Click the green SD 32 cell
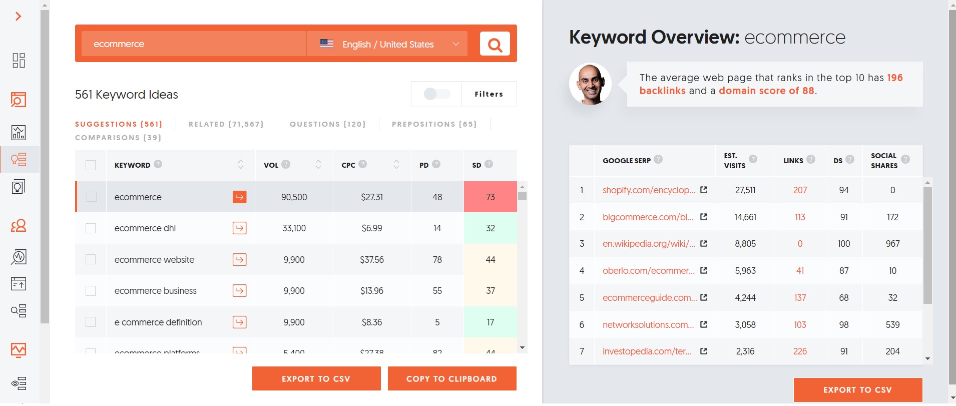The height and width of the screenshot is (406, 956). 491,228
